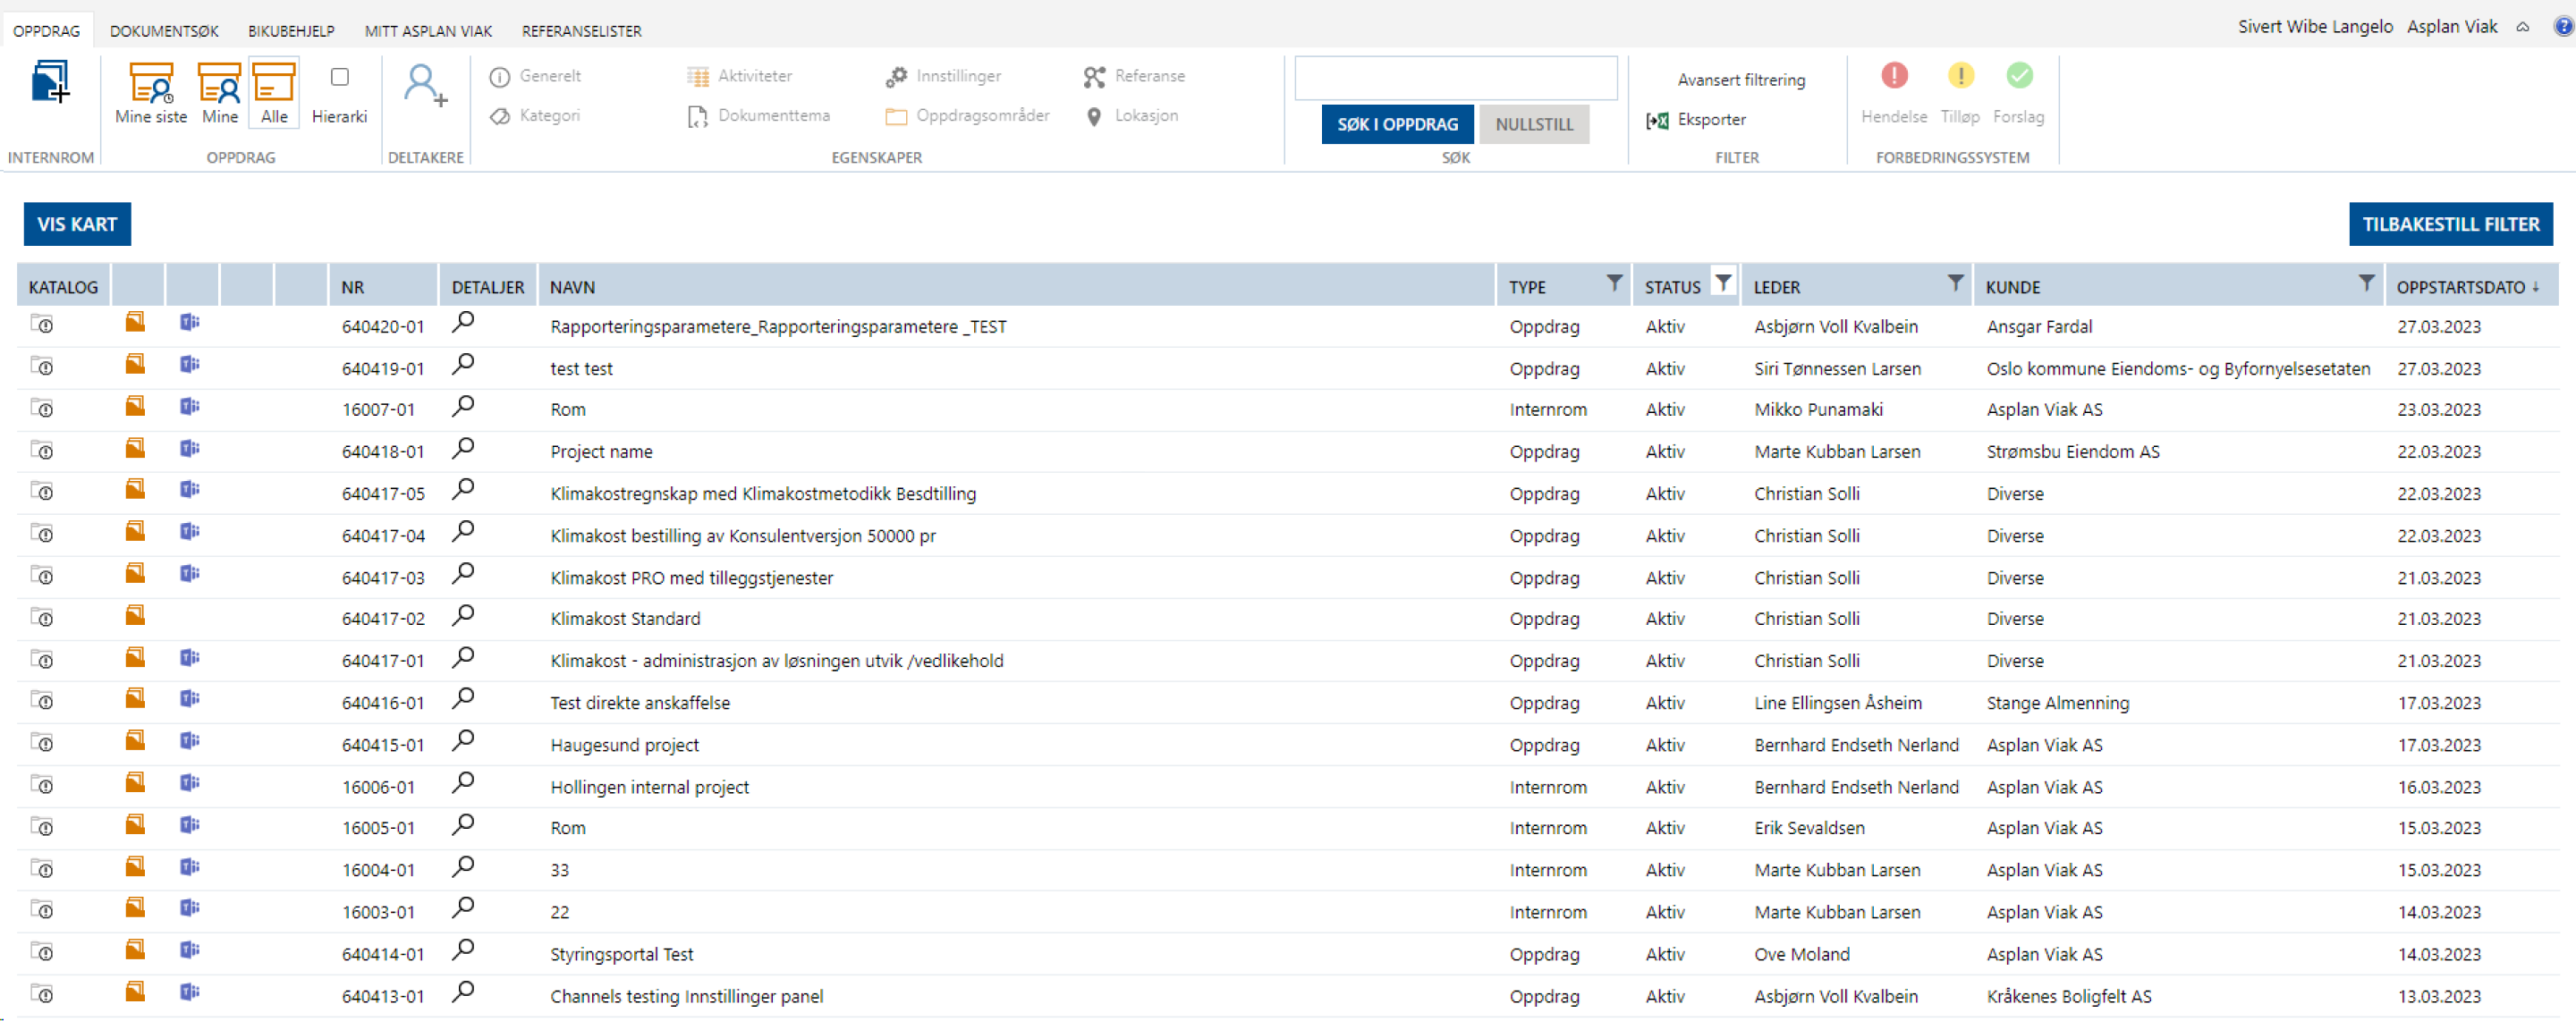Open catalog icon for Klimakost Standard row
Screen dimensions: 2576x1021
tap(42, 617)
